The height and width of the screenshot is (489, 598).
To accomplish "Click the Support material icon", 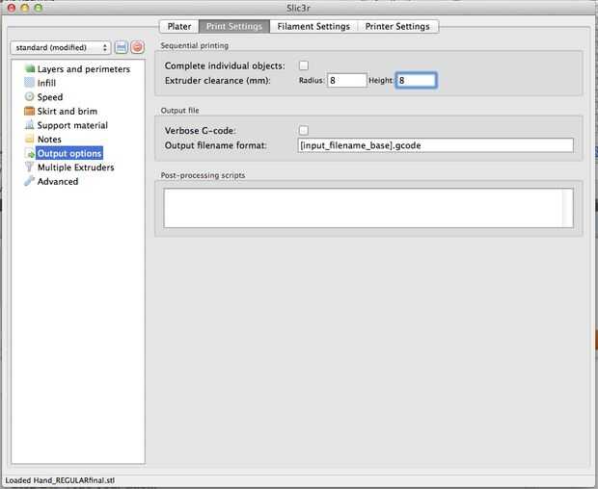I will (x=29, y=125).
